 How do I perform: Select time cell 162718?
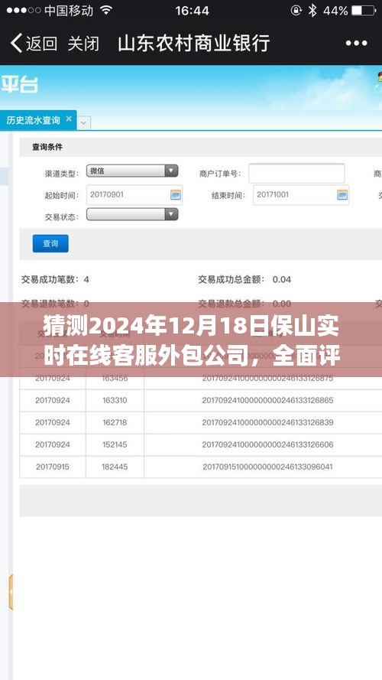115,422
